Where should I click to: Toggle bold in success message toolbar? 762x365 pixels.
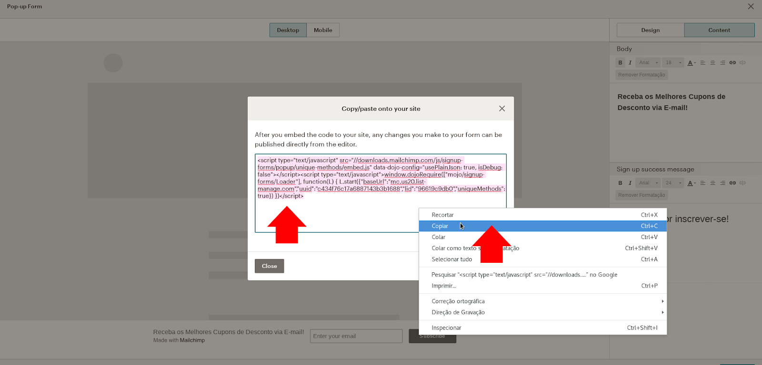pyautogui.click(x=620, y=183)
